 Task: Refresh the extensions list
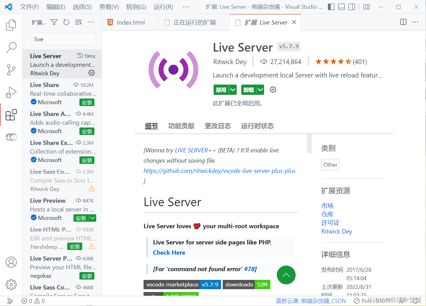(66, 22)
